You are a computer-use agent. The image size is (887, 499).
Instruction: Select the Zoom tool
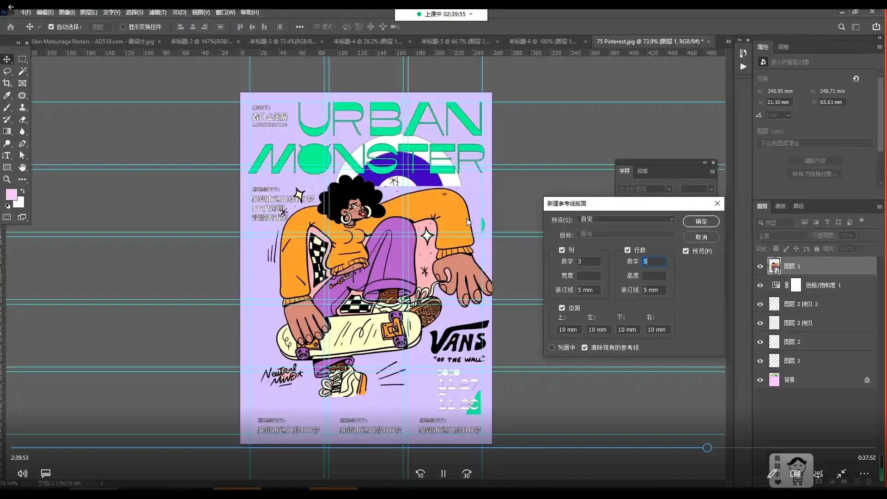pyautogui.click(x=7, y=179)
